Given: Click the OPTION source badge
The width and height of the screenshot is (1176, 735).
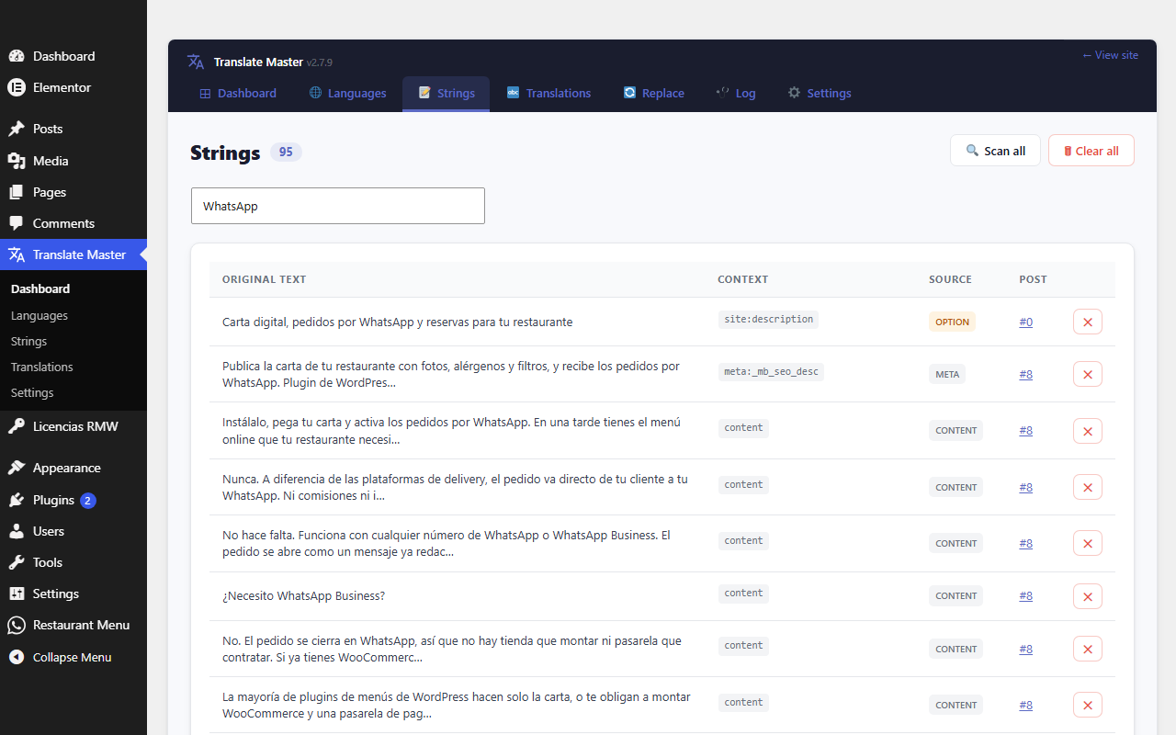Looking at the screenshot, I should [952, 322].
